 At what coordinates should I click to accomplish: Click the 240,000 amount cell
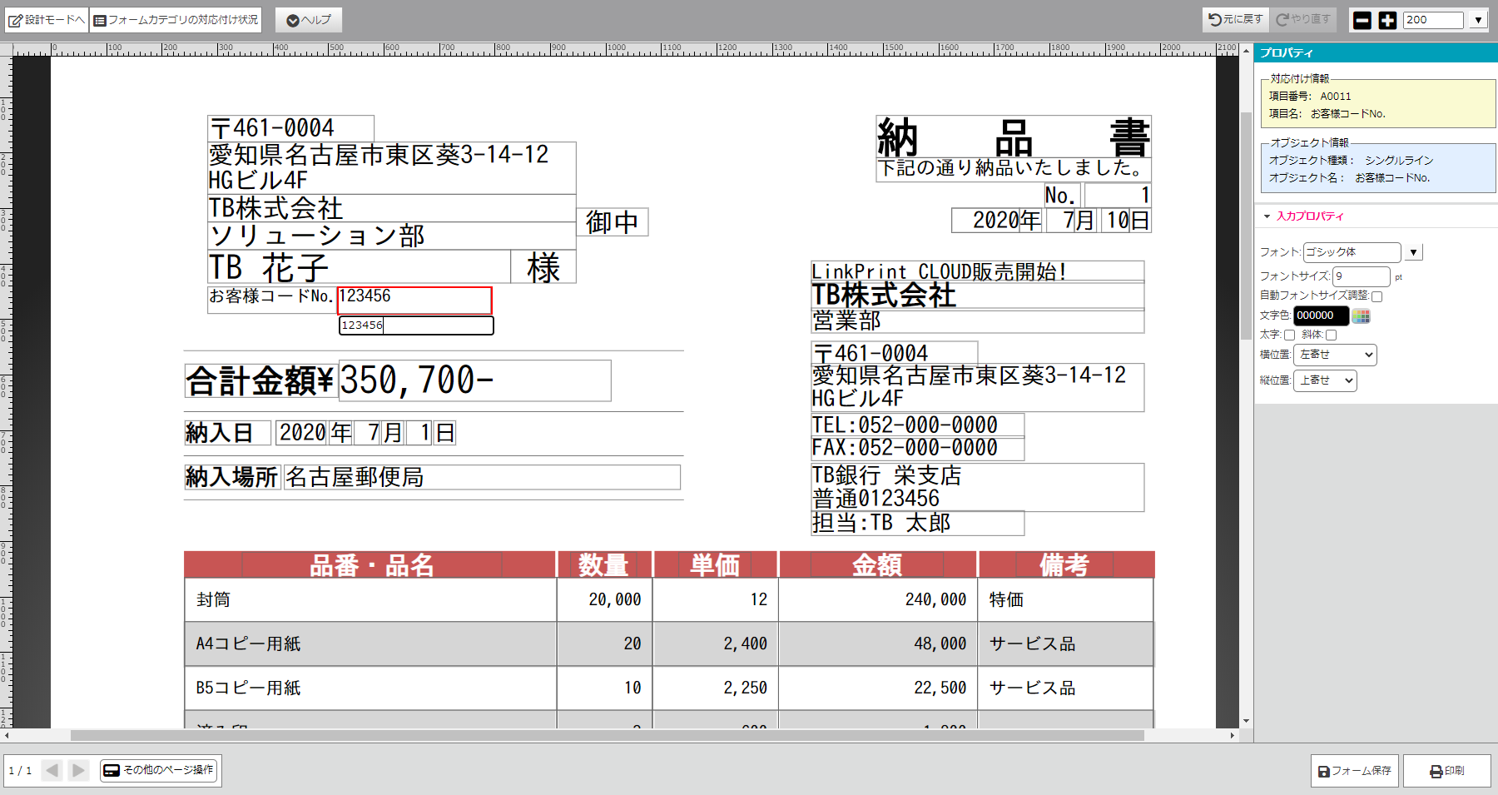[878, 599]
